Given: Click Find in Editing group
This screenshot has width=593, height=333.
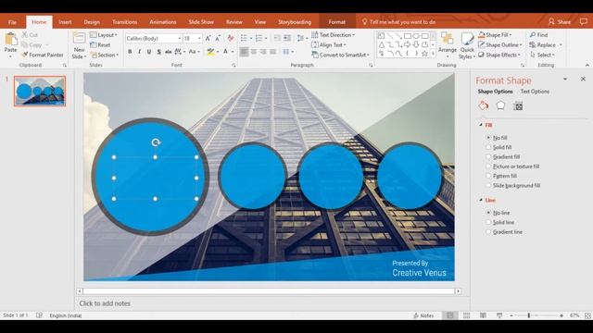Looking at the screenshot, I should [538, 35].
